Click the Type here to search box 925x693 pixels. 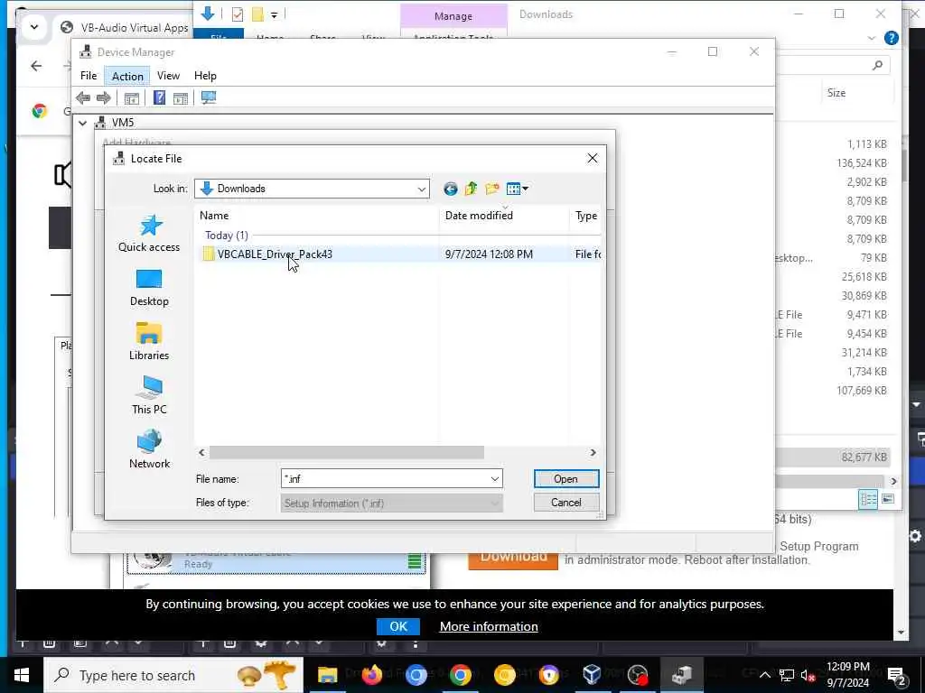(x=173, y=675)
